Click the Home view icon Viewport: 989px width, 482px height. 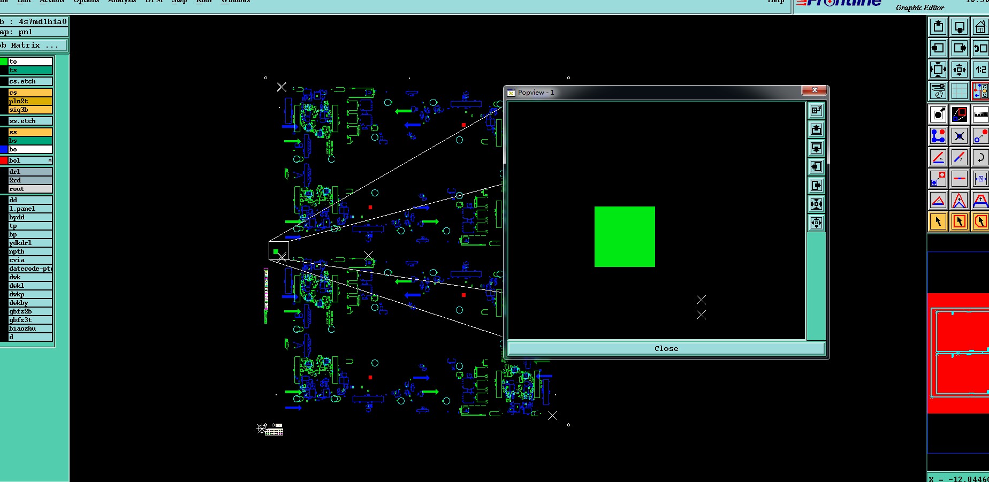(980, 26)
